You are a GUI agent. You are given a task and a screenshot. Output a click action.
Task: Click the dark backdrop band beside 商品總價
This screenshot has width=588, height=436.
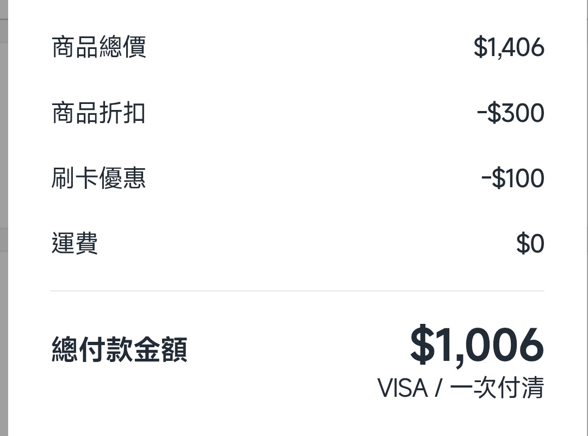pyautogui.click(x=3, y=31)
